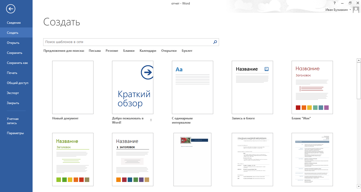
Task: Search suggestion: Резюме
Action: point(112,51)
